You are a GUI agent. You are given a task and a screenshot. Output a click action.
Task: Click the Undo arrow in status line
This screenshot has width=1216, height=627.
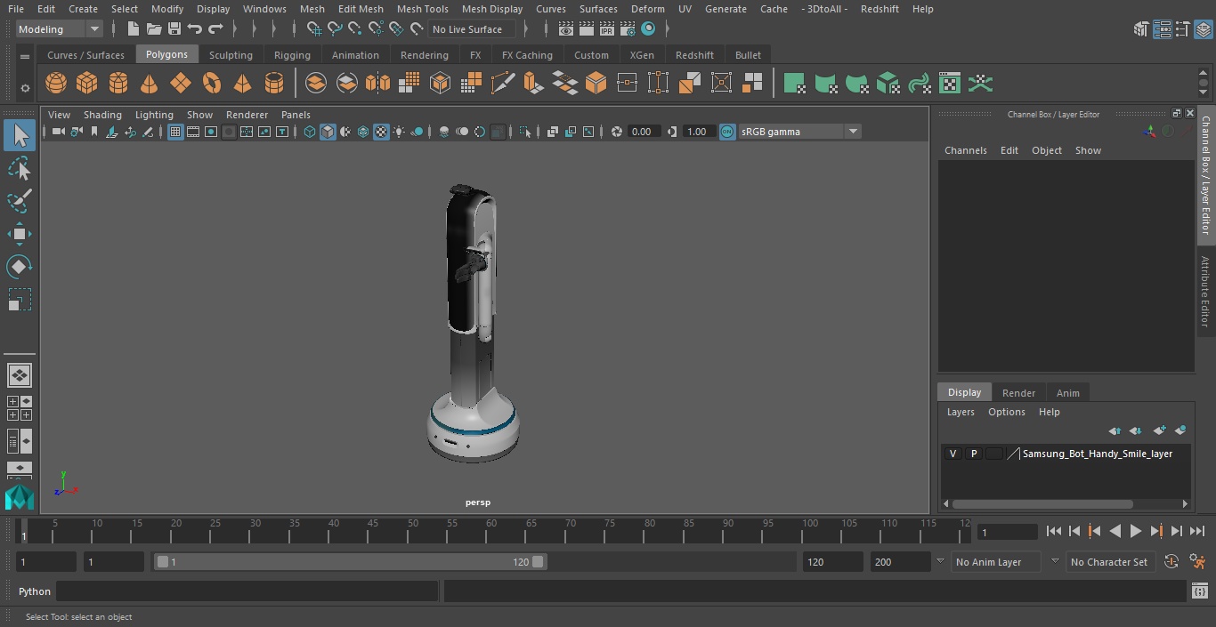tap(195, 29)
